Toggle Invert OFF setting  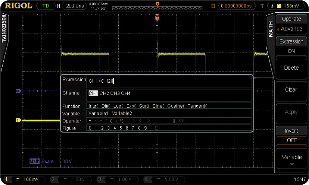pyautogui.click(x=291, y=140)
